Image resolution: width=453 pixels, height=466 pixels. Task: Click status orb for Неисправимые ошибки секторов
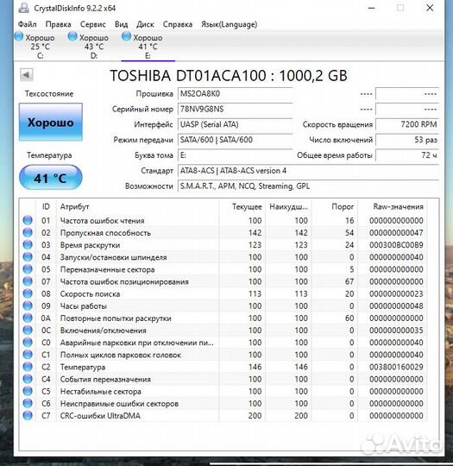pyautogui.click(x=28, y=403)
